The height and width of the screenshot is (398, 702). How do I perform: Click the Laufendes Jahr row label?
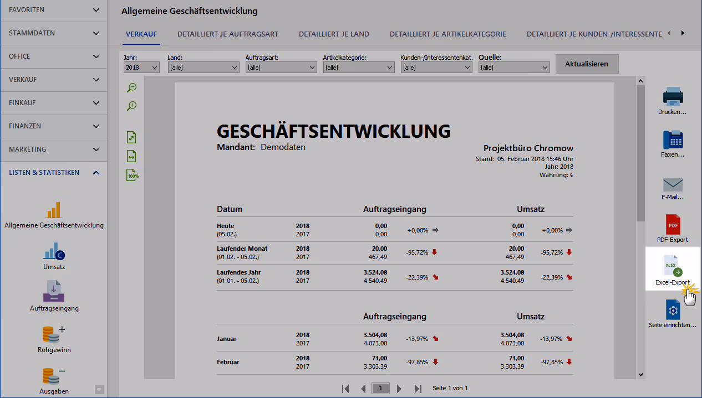pos(239,272)
